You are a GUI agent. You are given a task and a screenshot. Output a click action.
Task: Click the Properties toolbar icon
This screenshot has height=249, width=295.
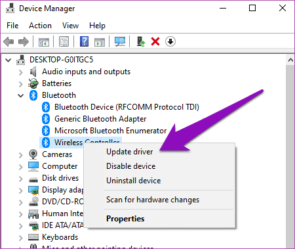pyautogui.click(x=64, y=41)
